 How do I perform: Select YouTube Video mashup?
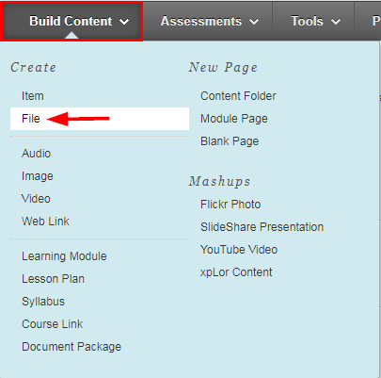pos(239,250)
